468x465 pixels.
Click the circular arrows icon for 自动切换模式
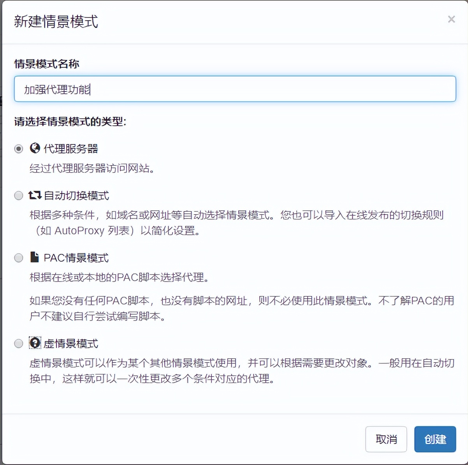35,195
